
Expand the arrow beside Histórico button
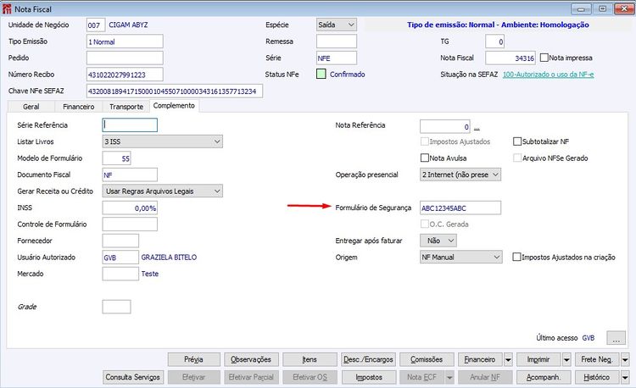pyautogui.click(x=625, y=377)
